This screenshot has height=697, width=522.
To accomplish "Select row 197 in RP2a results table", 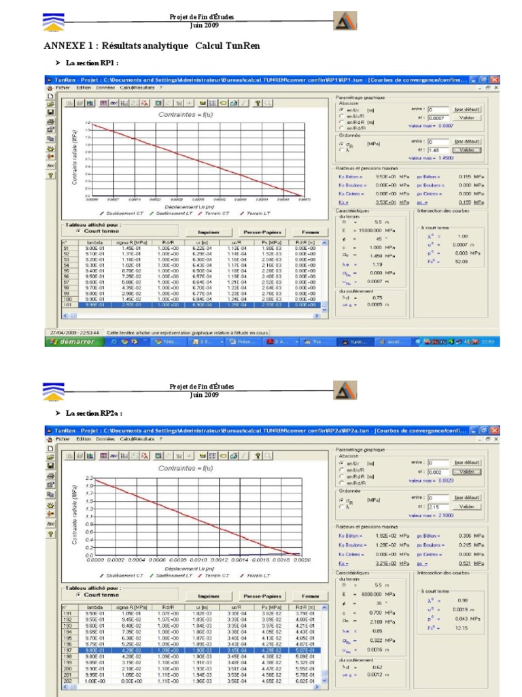I will [191, 650].
